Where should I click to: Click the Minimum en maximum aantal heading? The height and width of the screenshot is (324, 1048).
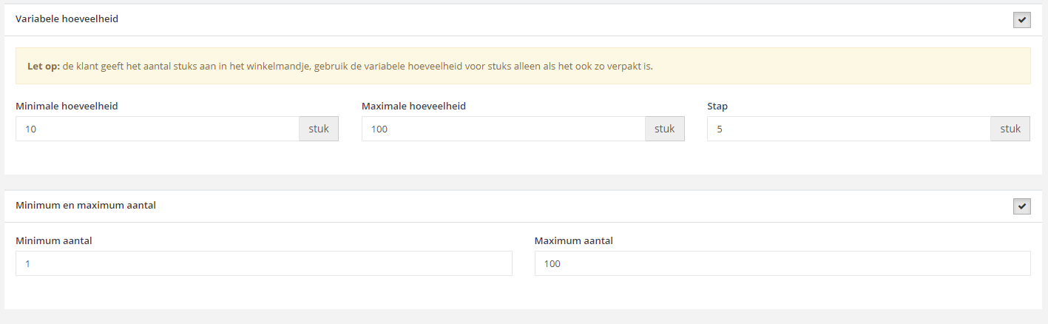[x=86, y=206]
